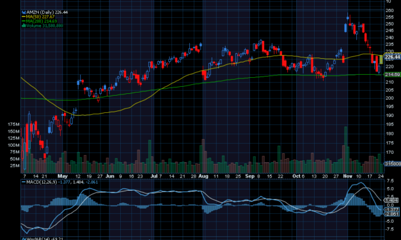Image resolution: width=401 pixels, height=240 pixels.
Task: Click the 226.44 current price tag on axis
Action: pyautogui.click(x=393, y=57)
